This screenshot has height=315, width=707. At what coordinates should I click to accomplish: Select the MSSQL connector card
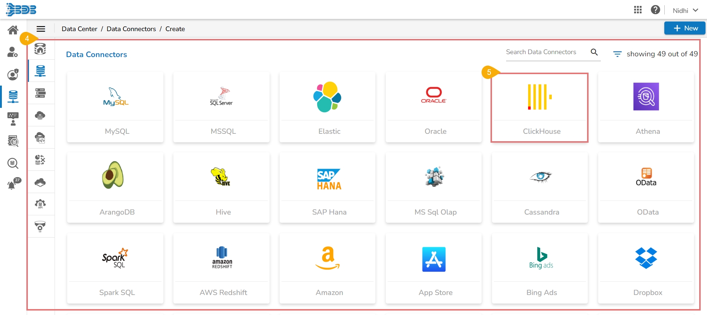221,107
